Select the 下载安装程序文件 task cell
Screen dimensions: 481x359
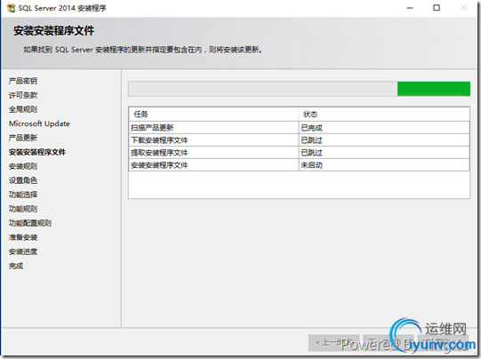click(213, 140)
